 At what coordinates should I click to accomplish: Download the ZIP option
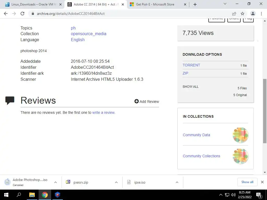[x=185, y=73]
